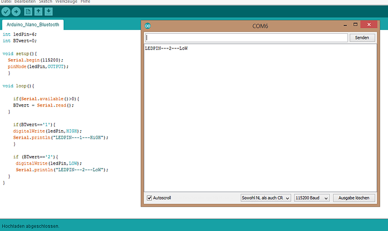Open a sketch with the up-arrow icon
This screenshot has height=231, width=388.
pyautogui.click(x=38, y=12)
